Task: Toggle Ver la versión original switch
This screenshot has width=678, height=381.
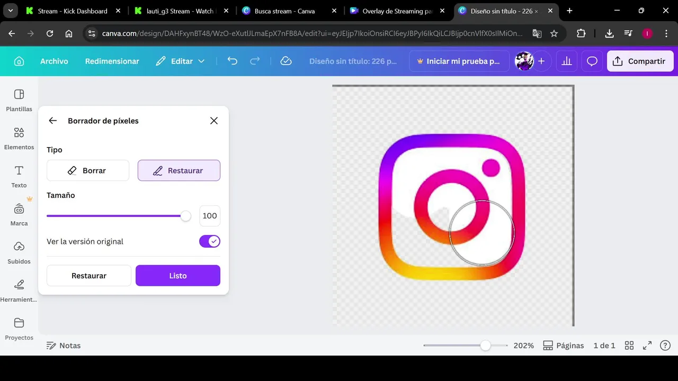Action: pos(210,241)
